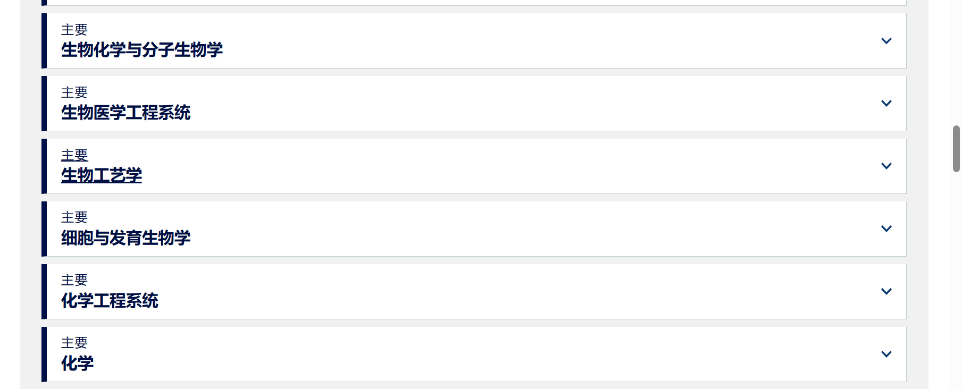Image resolution: width=962 pixels, height=389 pixels.
Task: Open the 化学工程系统 chevron icon
Action: click(886, 292)
